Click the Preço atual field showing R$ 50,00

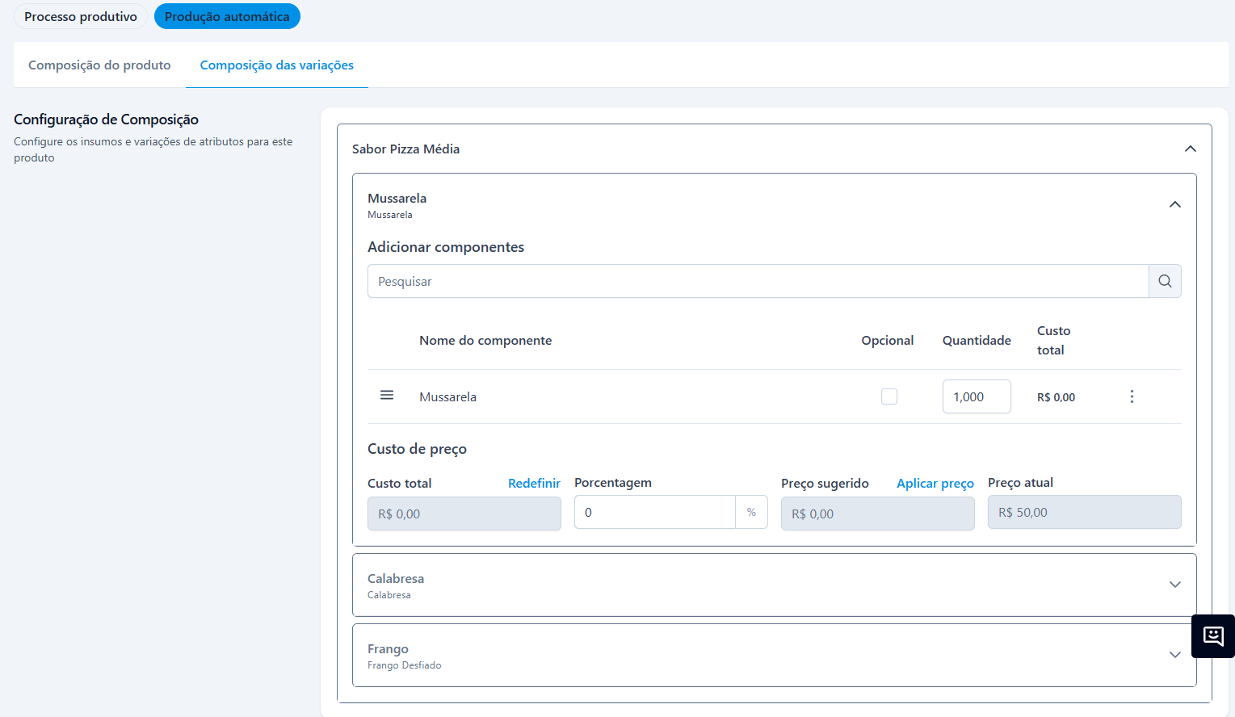[x=1084, y=513]
